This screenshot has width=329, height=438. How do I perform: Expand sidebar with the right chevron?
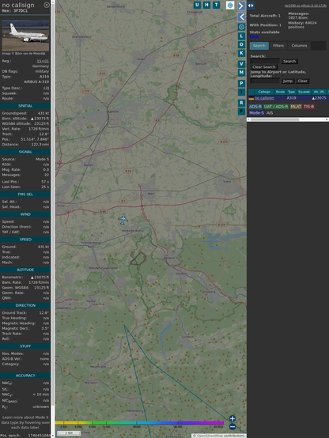241,6
